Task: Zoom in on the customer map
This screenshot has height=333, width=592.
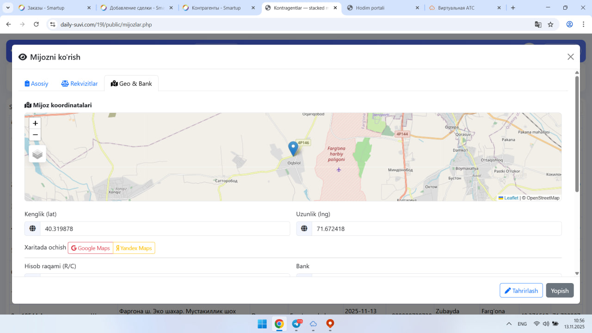Action: pos(35,123)
